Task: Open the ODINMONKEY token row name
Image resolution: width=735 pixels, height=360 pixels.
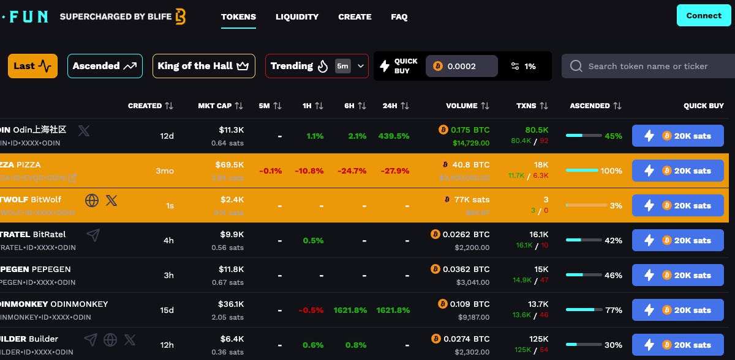Action: tap(54, 304)
